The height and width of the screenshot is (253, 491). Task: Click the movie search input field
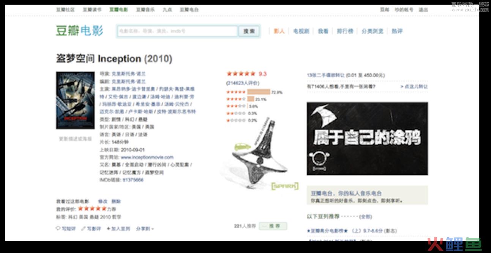(x=177, y=31)
